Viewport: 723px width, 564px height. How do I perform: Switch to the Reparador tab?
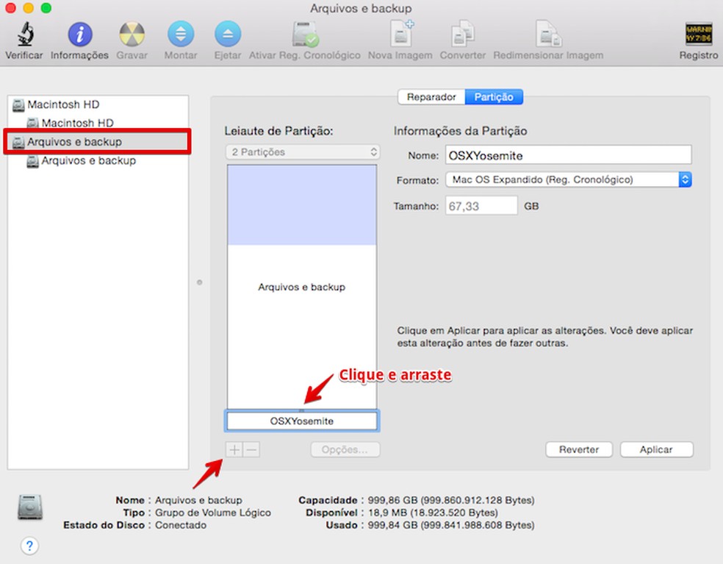pyautogui.click(x=431, y=97)
